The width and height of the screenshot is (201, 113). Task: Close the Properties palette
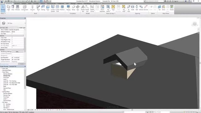point(25,18)
